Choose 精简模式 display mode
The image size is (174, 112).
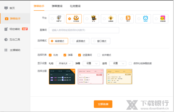pos(58,41)
